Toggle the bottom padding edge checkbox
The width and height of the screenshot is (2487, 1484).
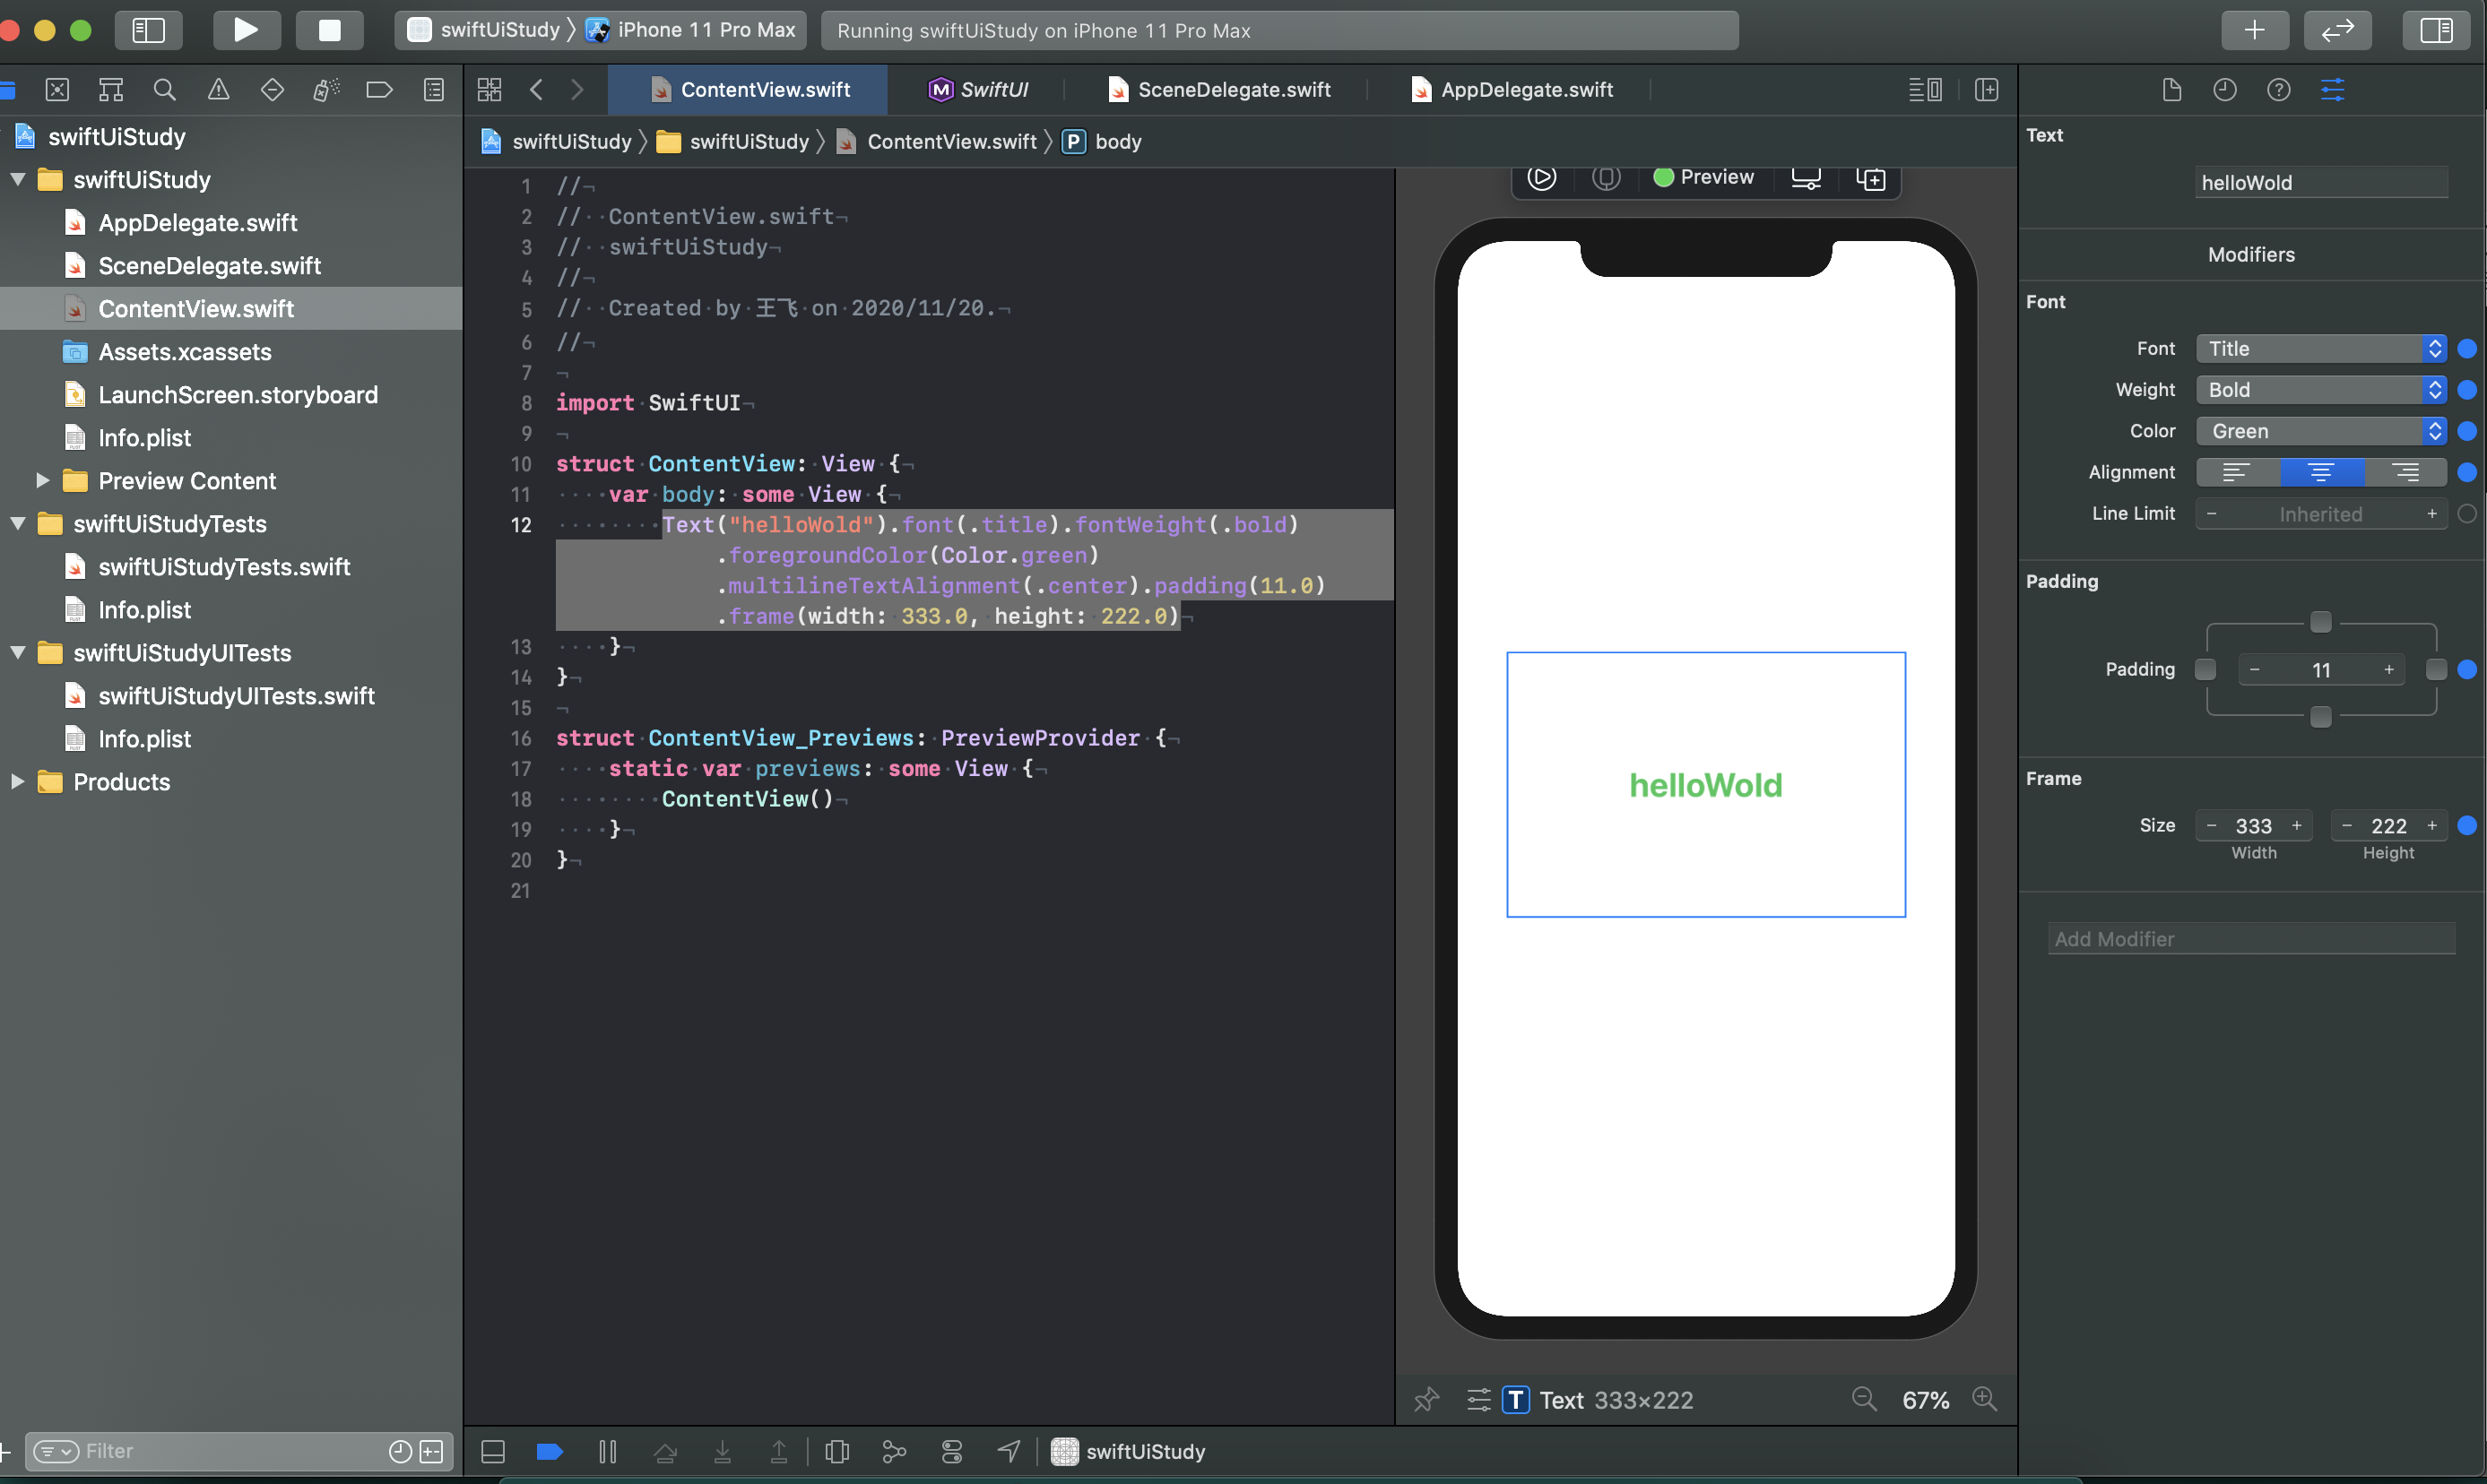tap(2321, 716)
